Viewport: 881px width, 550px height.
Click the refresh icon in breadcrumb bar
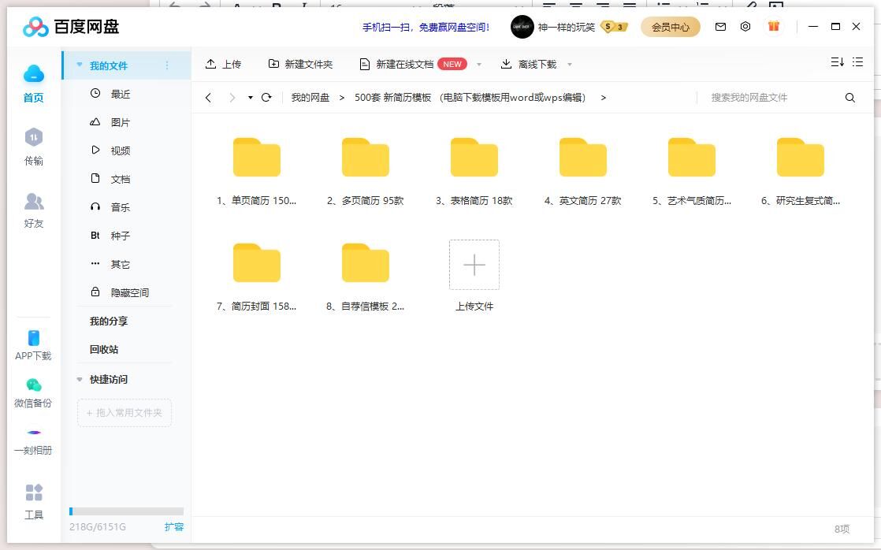point(267,97)
